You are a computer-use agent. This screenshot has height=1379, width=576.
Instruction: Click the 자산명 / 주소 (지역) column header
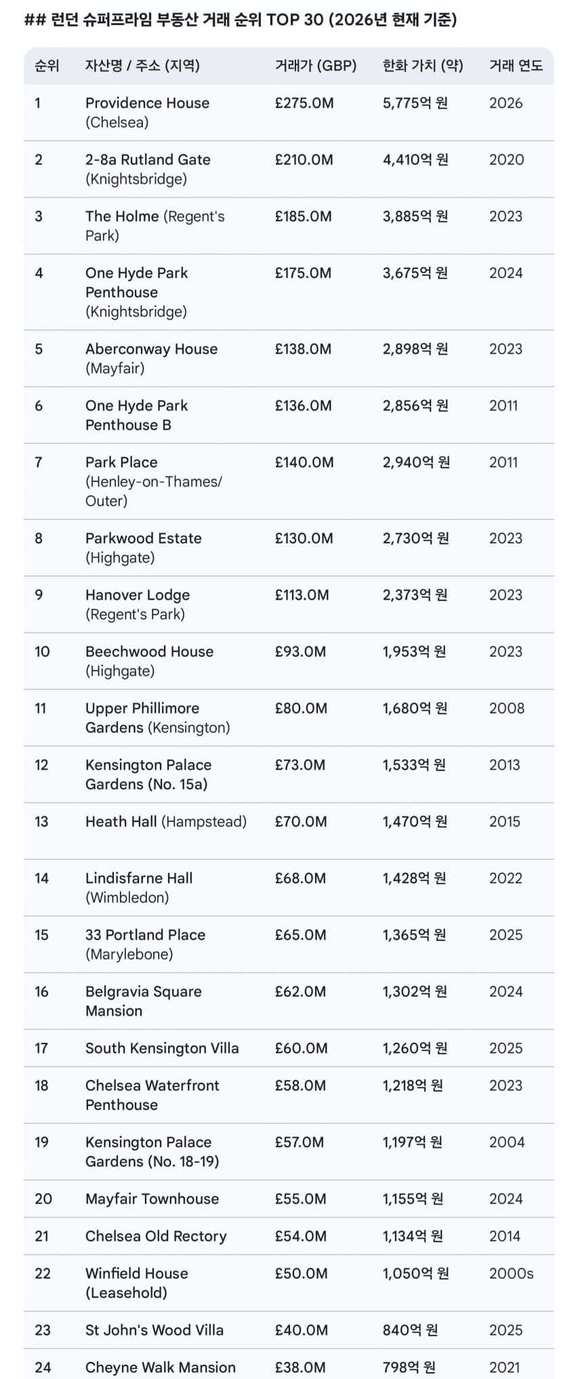(x=142, y=66)
